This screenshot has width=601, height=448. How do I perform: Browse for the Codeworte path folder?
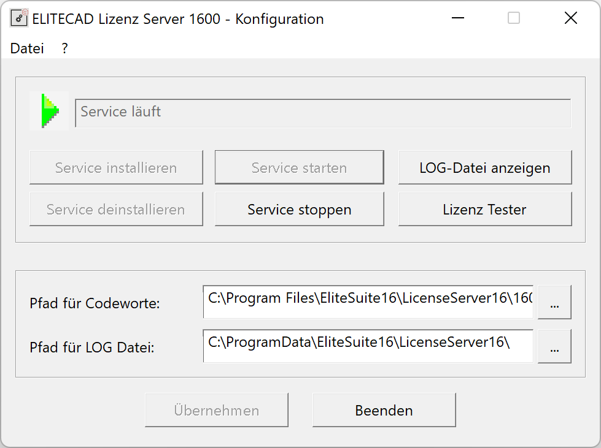coord(554,303)
